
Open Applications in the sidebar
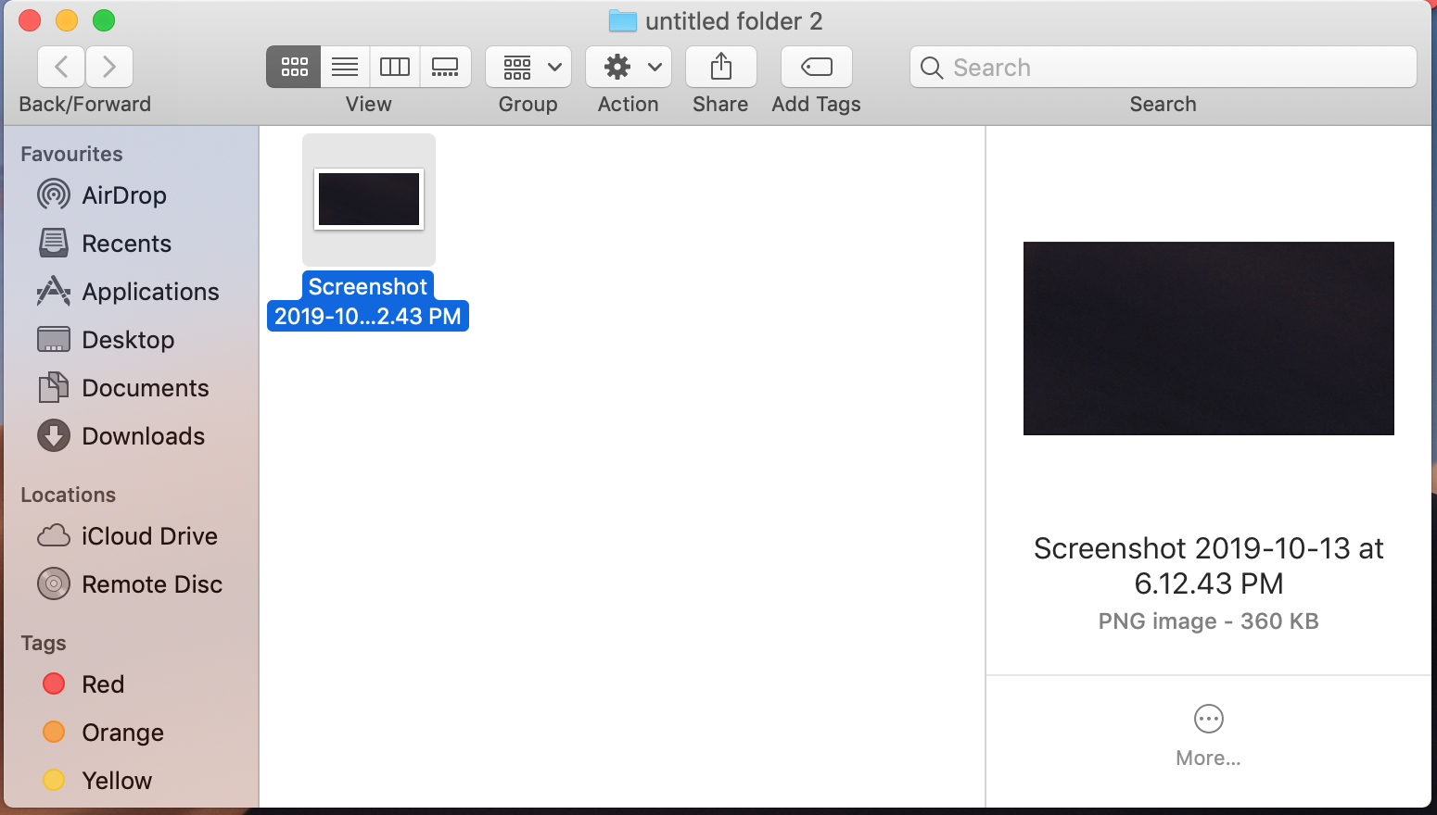(x=129, y=292)
